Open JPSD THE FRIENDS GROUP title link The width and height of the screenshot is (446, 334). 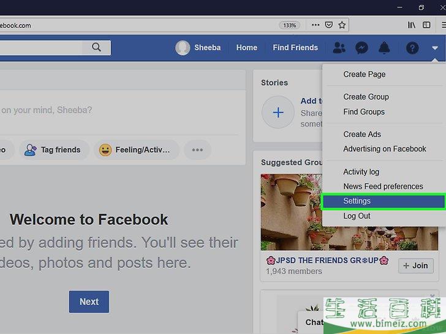pos(327,261)
